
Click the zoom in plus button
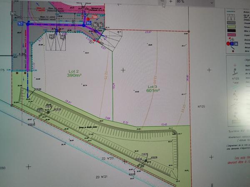tap(170, 2)
